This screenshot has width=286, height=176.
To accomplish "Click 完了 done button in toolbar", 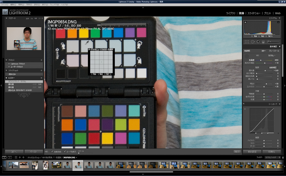I will click(237, 152).
